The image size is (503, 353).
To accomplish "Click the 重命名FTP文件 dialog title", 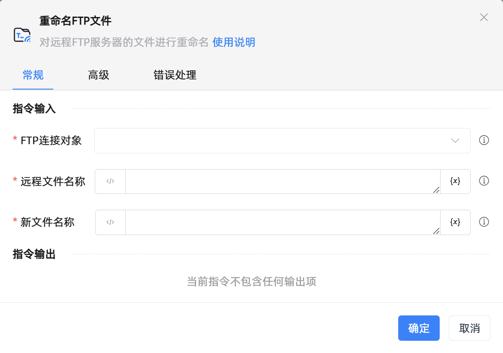I will tap(76, 21).
